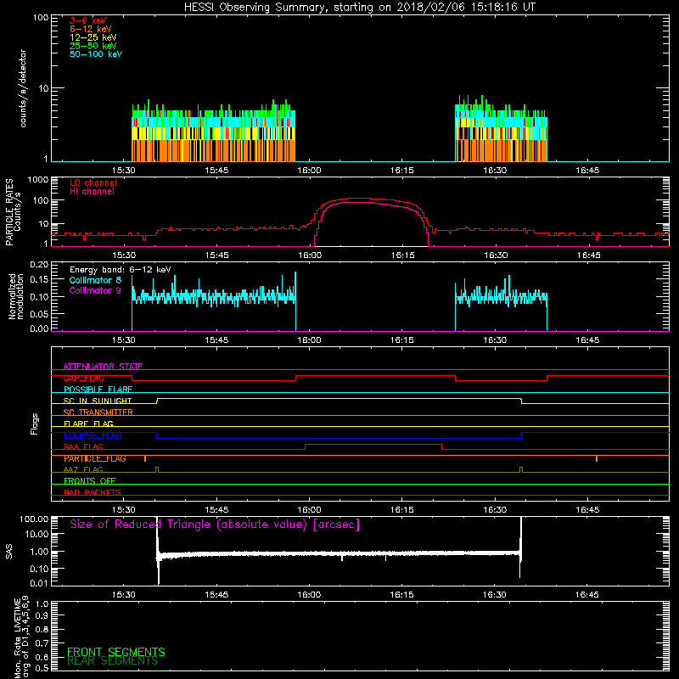Click the SAA_FLAG label
The height and width of the screenshot is (679, 679).
[83, 446]
